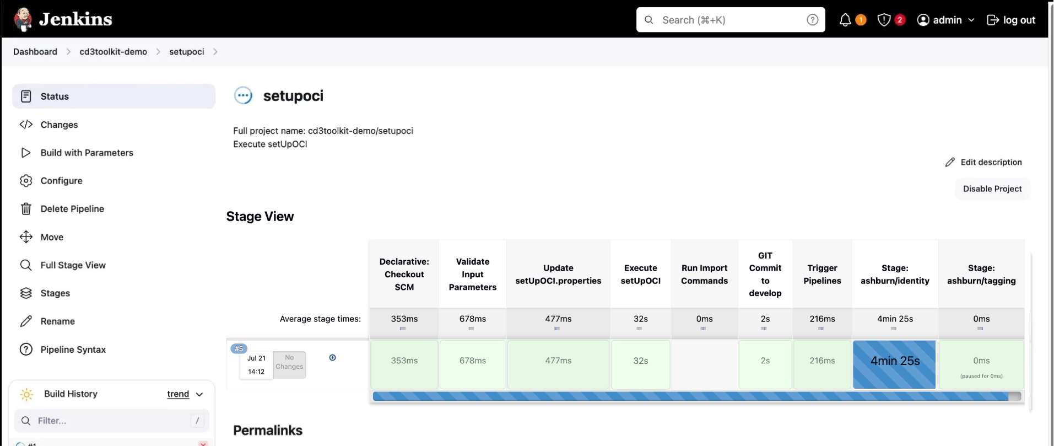Click the running indicator icon in build #5 row
This screenshot has width=1054, height=446.
(332, 358)
